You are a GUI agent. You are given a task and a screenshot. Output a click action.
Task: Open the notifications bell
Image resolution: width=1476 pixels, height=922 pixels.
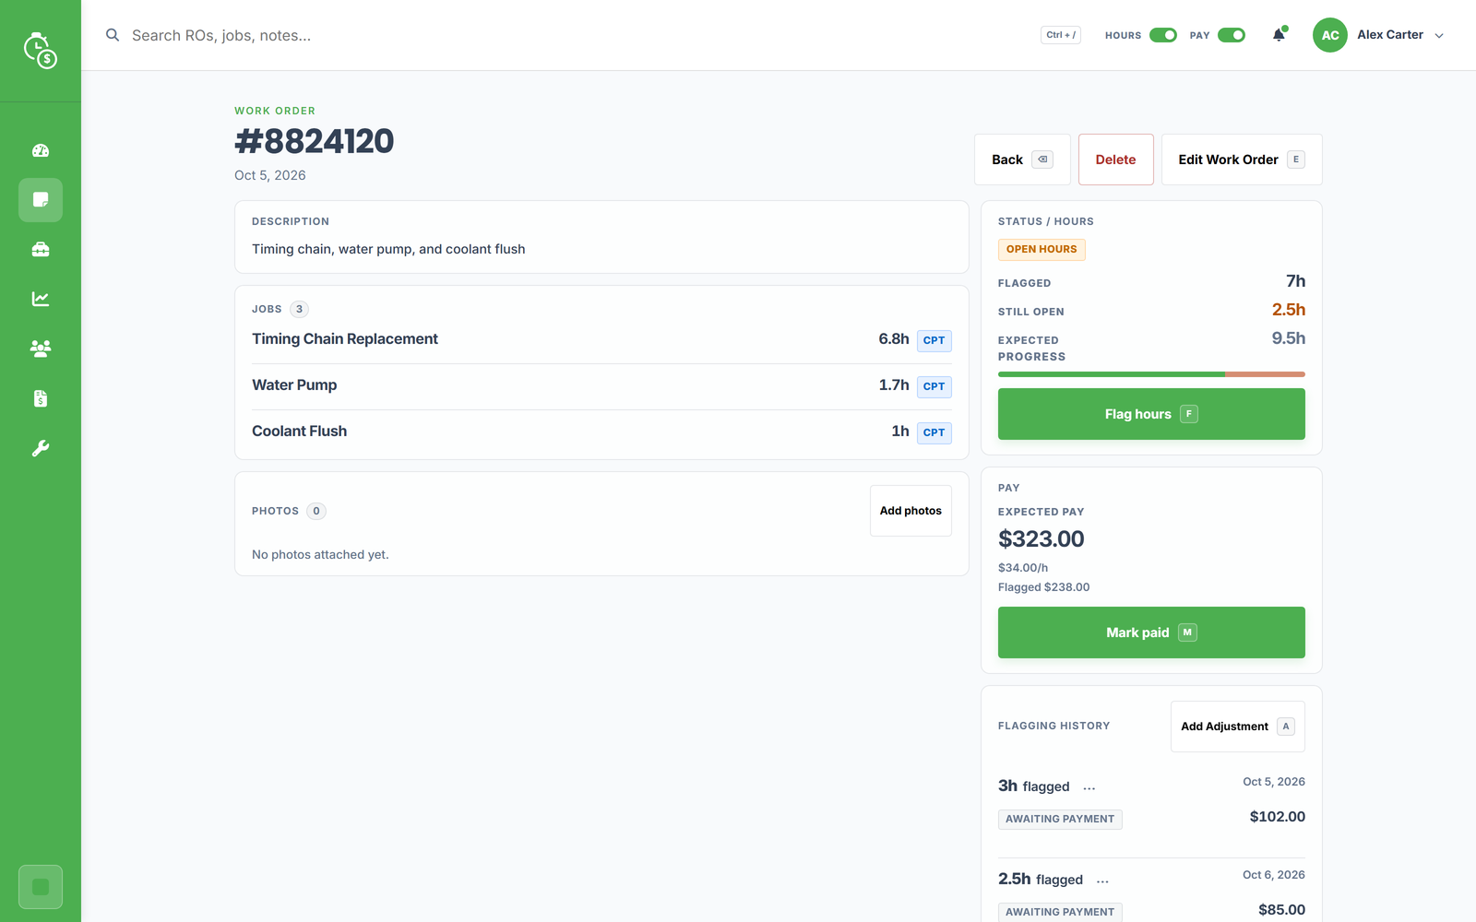pos(1279,35)
